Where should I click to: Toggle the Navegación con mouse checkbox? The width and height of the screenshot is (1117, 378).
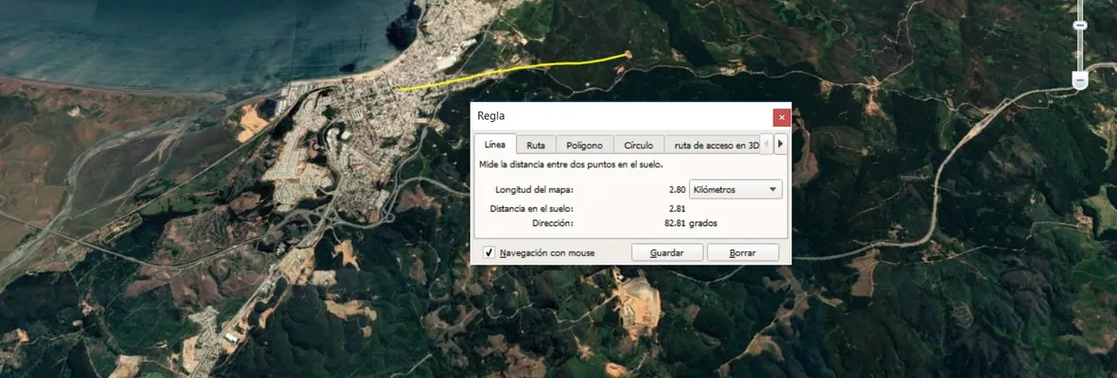tap(488, 252)
